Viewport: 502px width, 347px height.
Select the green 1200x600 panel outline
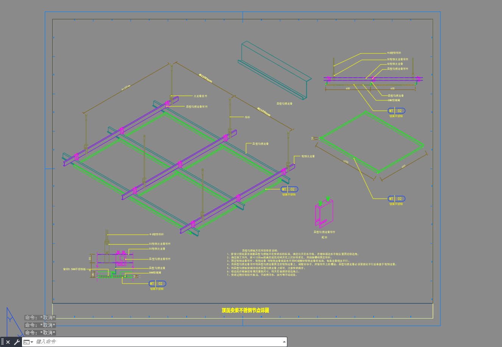(x=371, y=141)
